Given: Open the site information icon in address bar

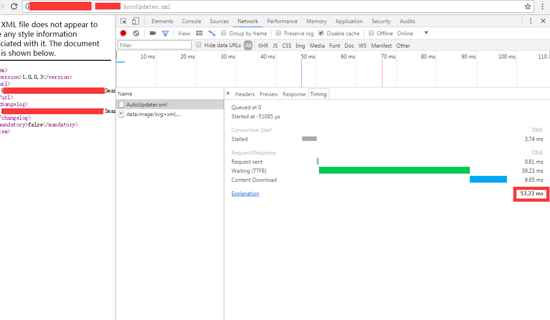Looking at the screenshot, I should coord(28,6).
